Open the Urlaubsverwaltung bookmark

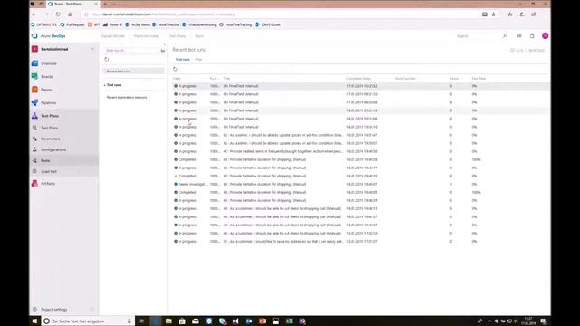click(199, 24)
